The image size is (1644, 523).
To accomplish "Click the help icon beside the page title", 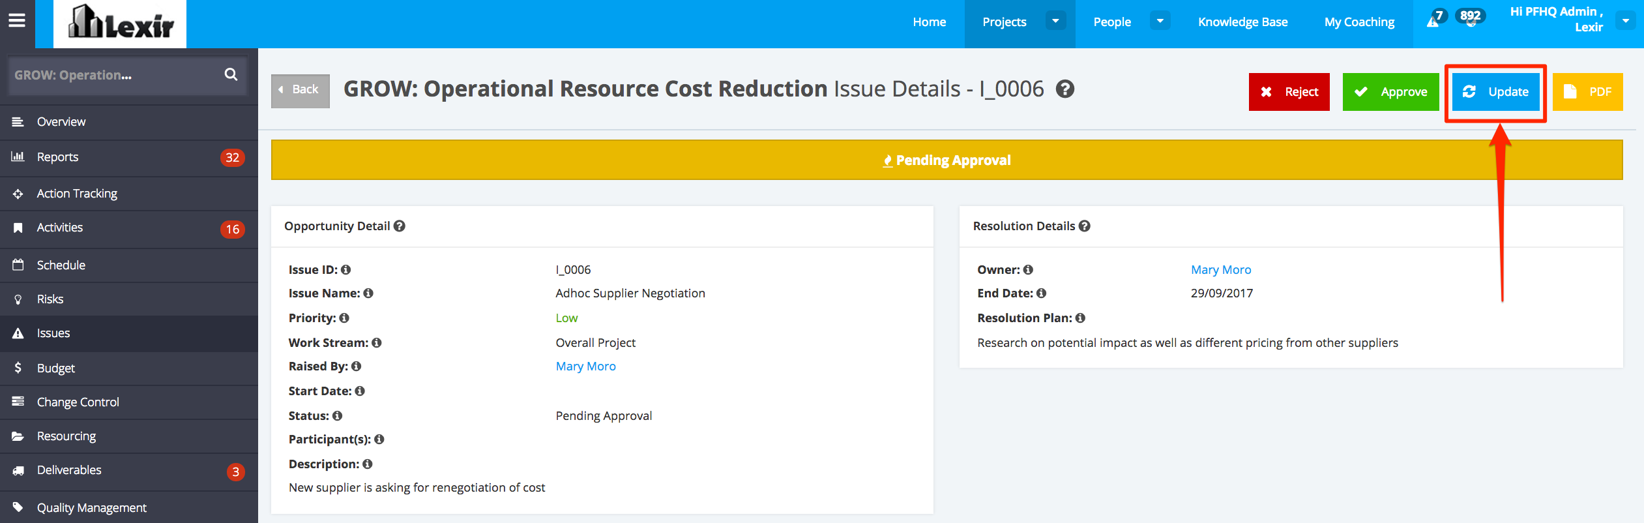I will [x=1065, y=89].
